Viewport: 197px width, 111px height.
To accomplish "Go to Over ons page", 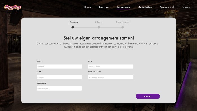I will point(103,7).
